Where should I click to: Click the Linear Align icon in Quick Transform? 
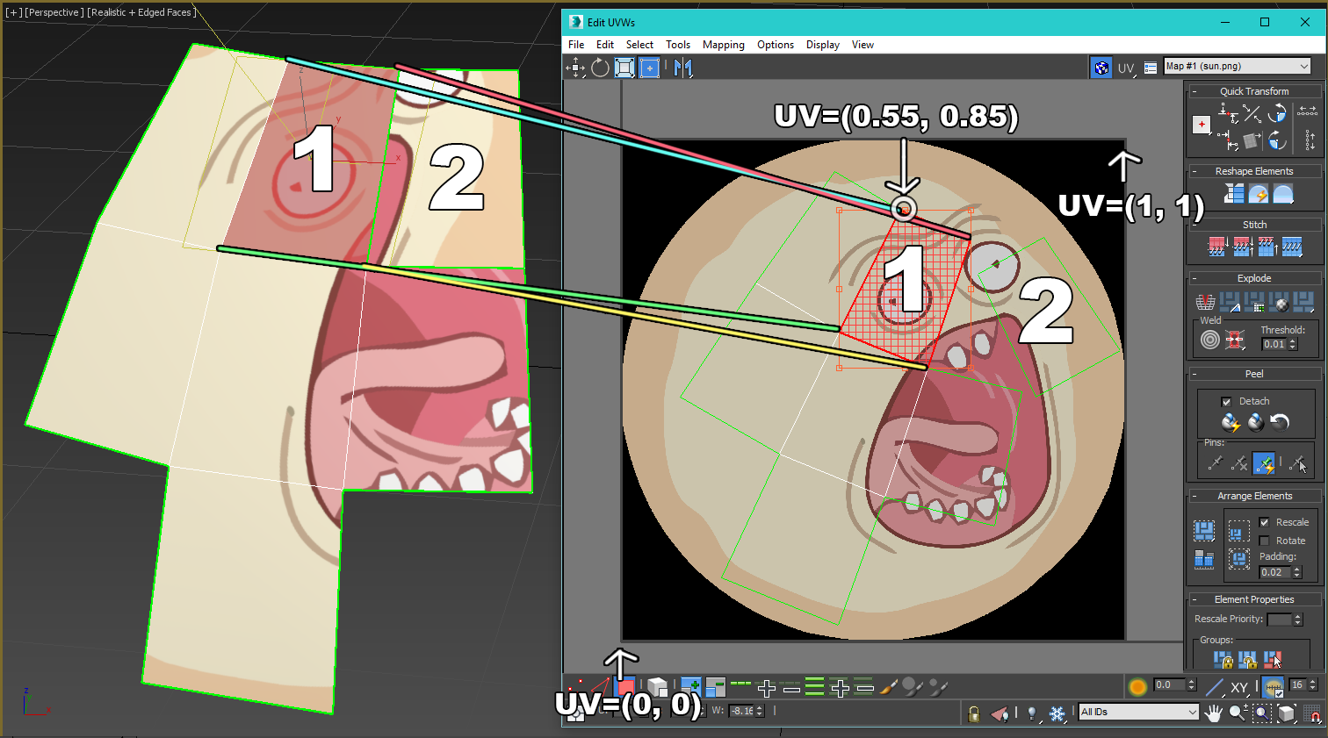(x=1252, y=113)
